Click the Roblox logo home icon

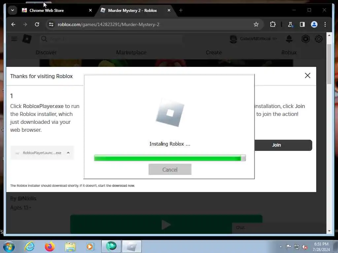click(x=27, y=39)
